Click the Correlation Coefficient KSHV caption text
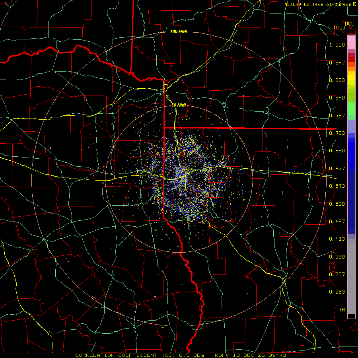This screenshot has height=358, width=358. click(181, 355)
